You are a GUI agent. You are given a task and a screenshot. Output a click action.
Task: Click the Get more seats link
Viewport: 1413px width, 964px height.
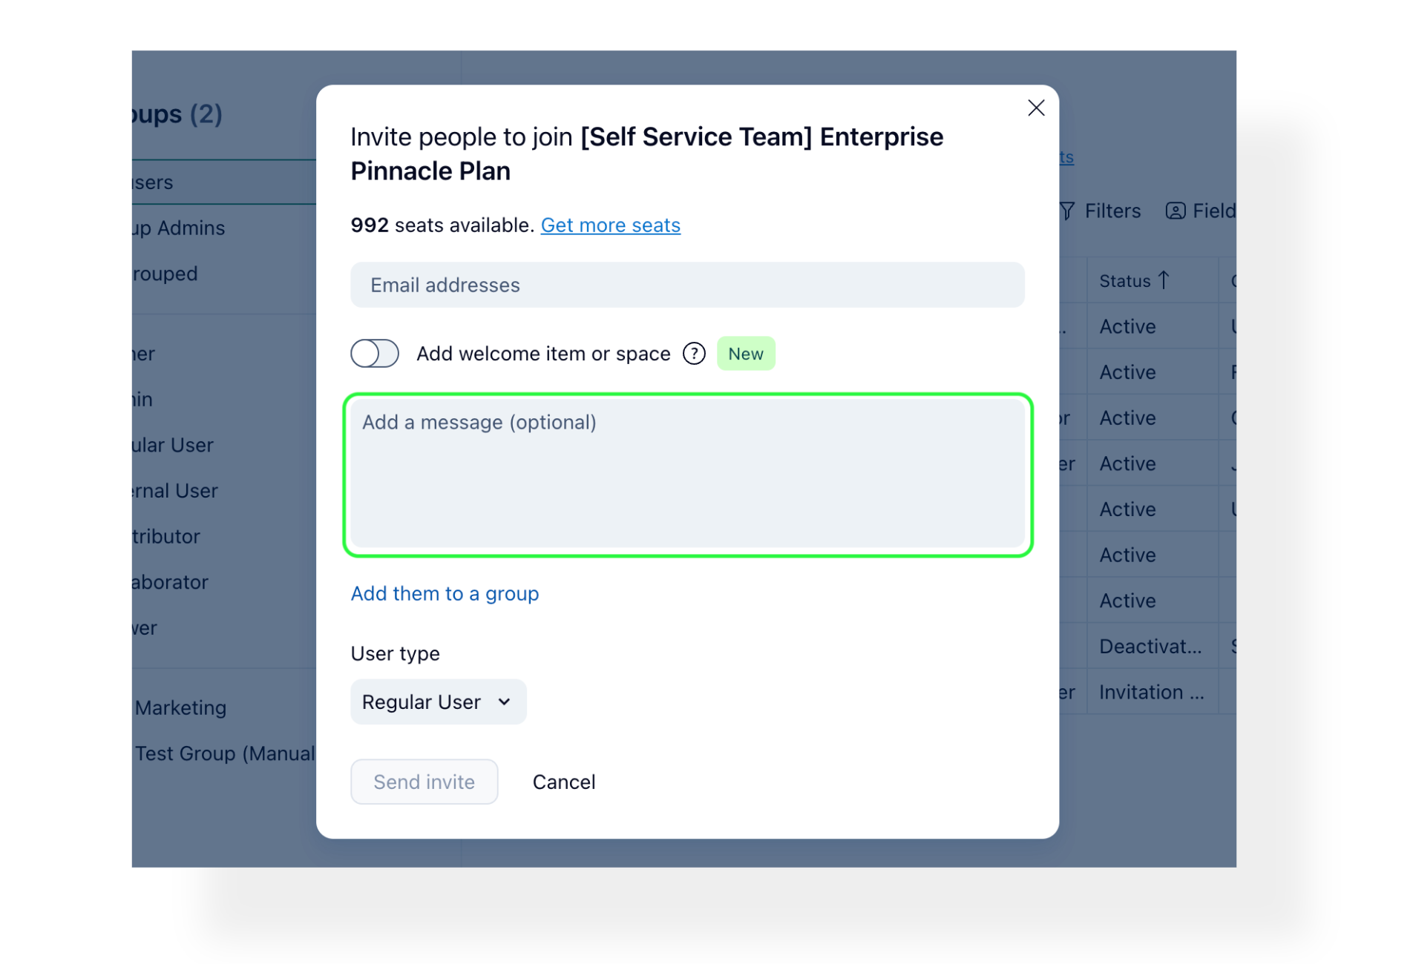(610, 225)
